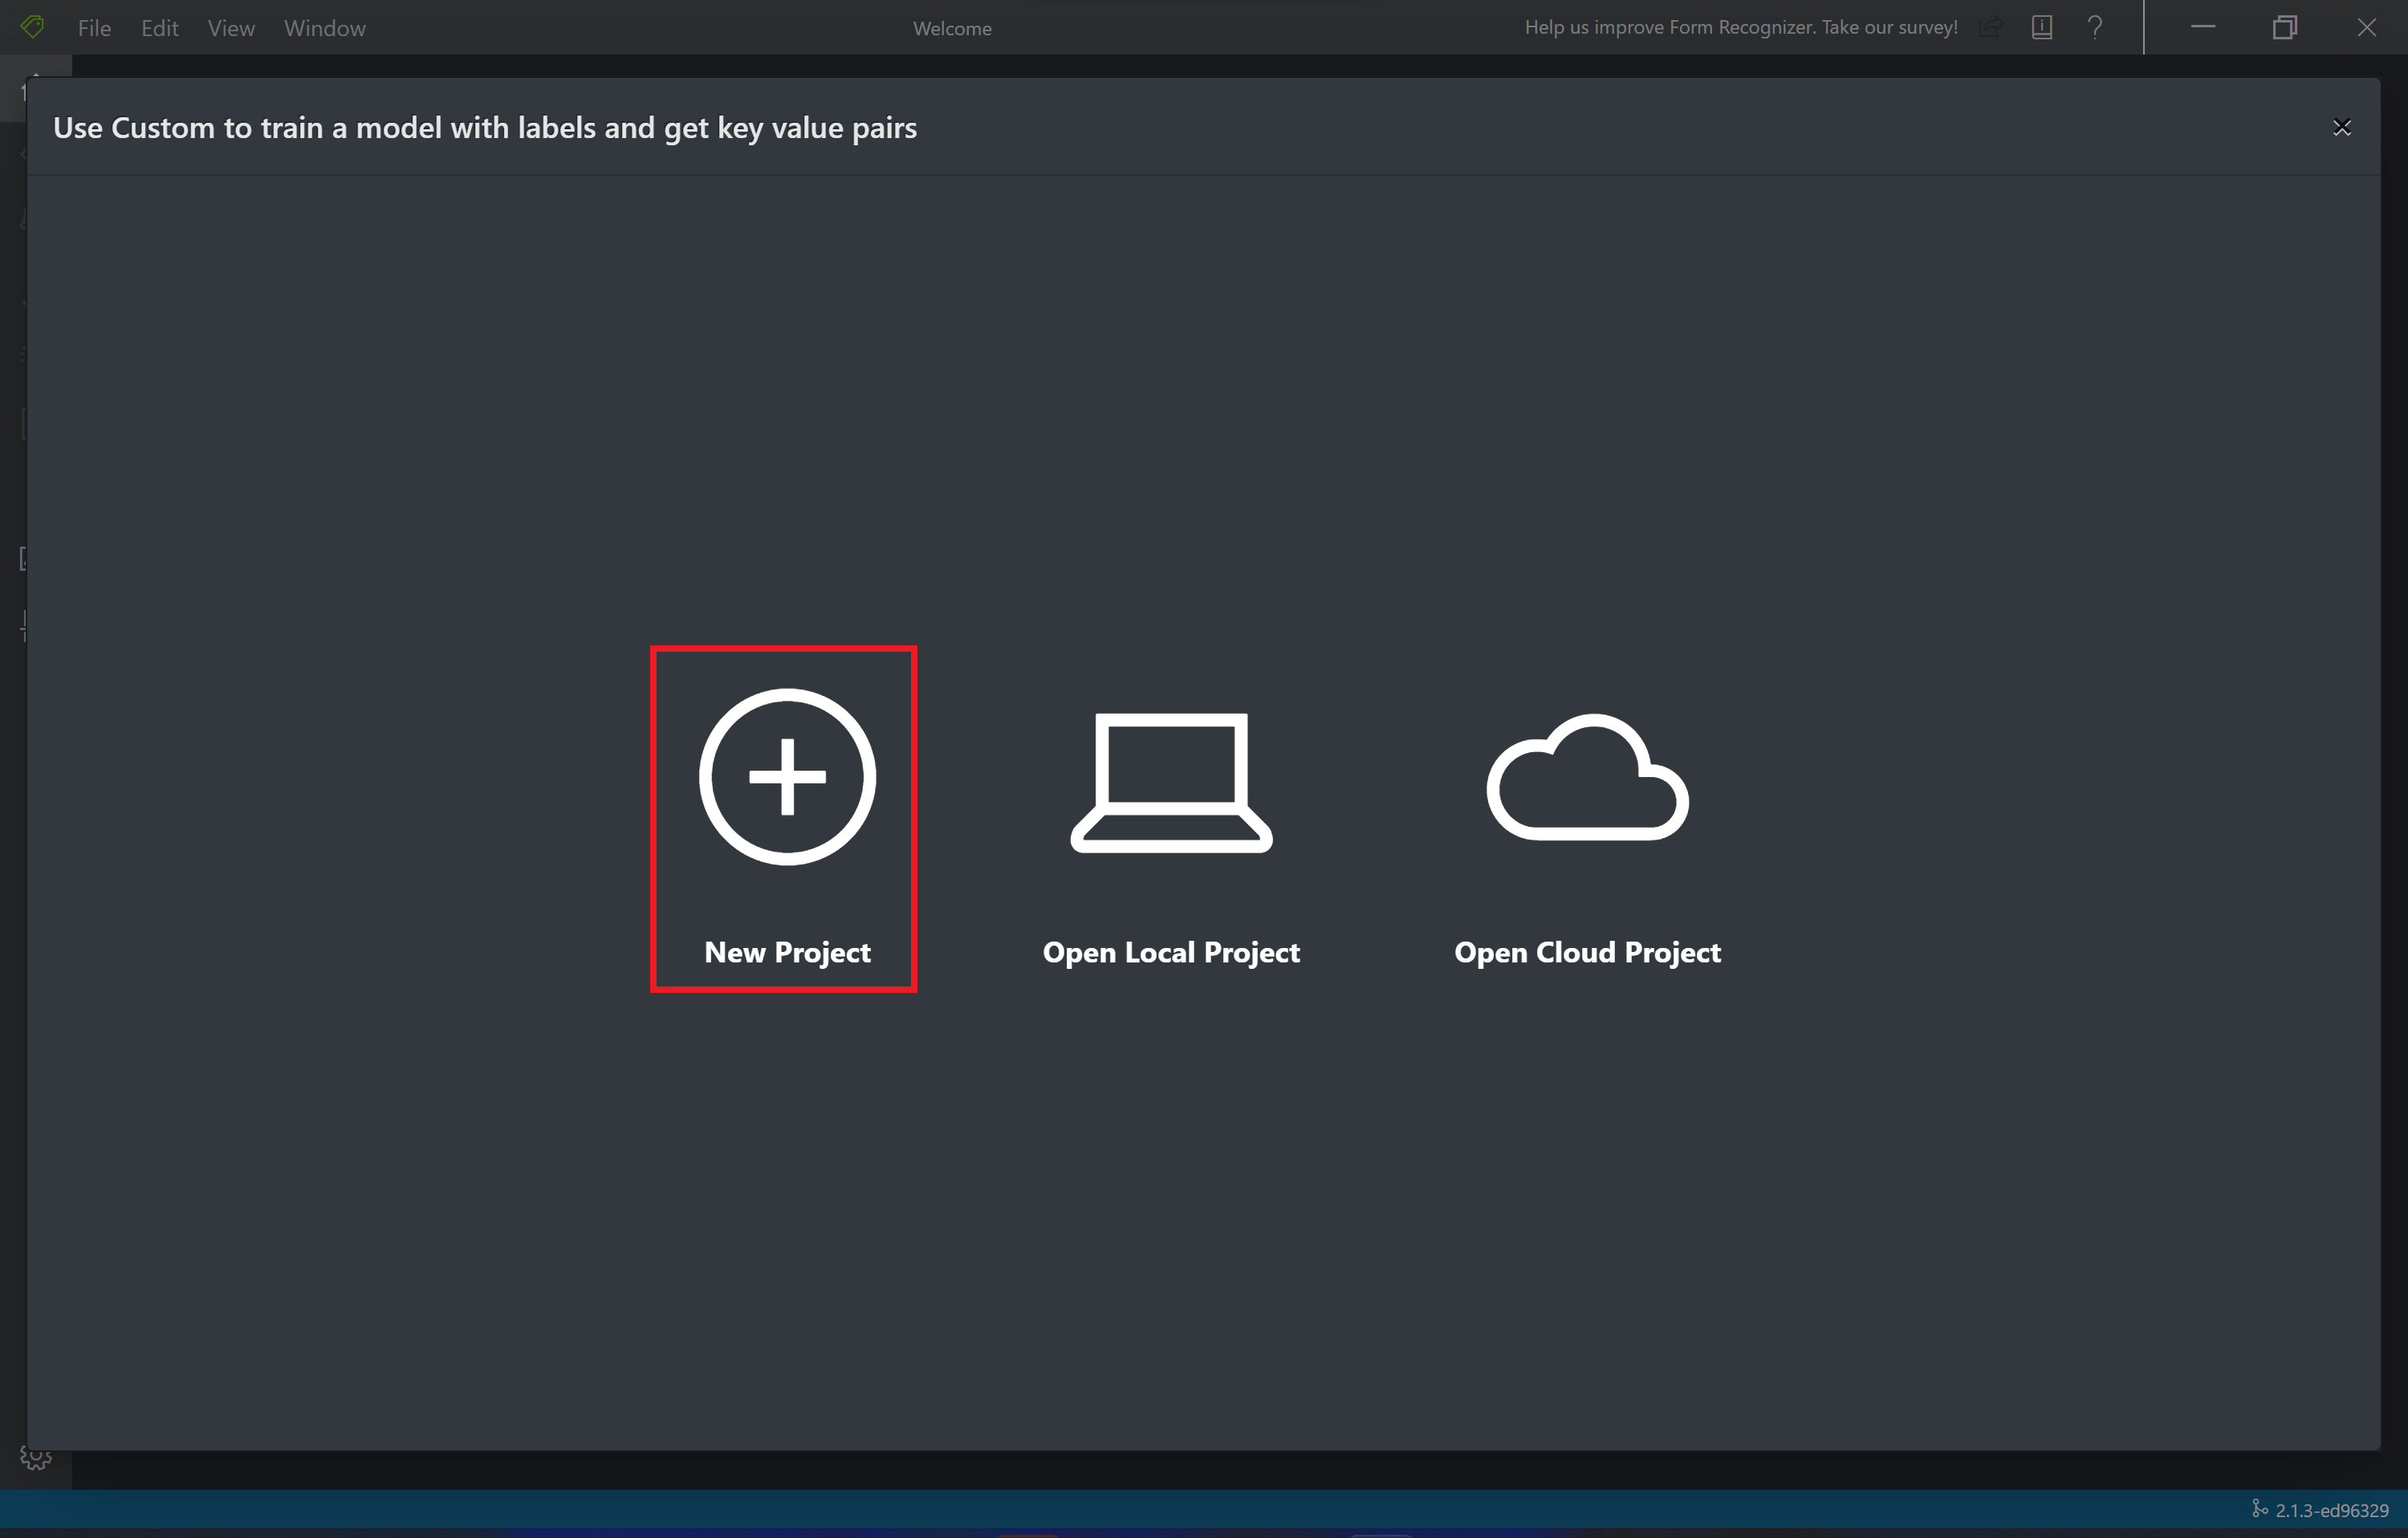Click the question mark help icon

[2095, 27]
